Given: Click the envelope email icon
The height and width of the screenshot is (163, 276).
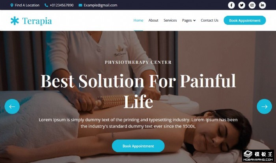Looking at the screenshot, I should pyautogui.click(x=80, y=5).
